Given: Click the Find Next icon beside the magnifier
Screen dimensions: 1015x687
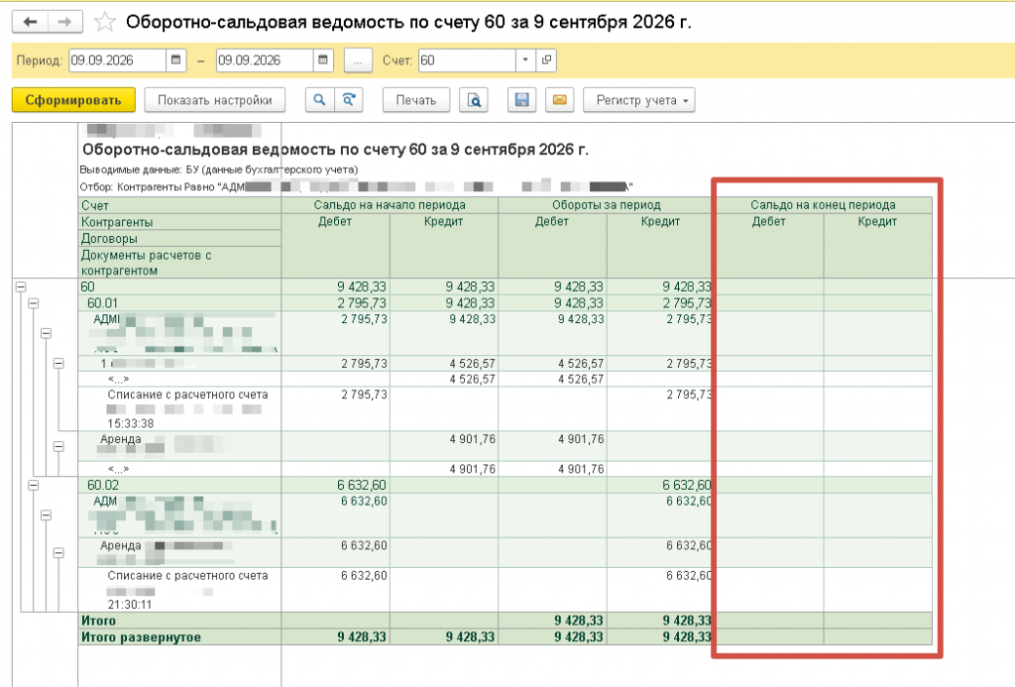Looking at the screenshot, I should pos(348,100).
